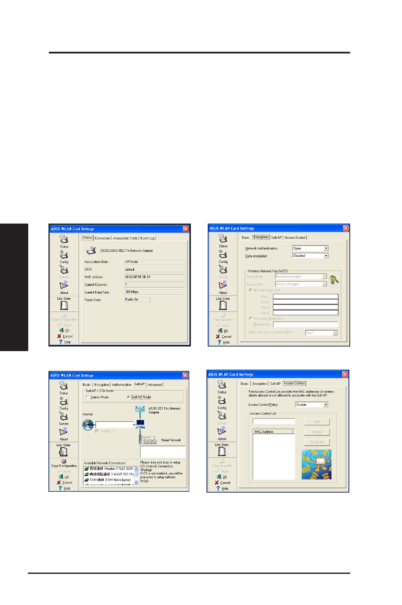Select the Soft AP Mode radio button

point(129,397)
